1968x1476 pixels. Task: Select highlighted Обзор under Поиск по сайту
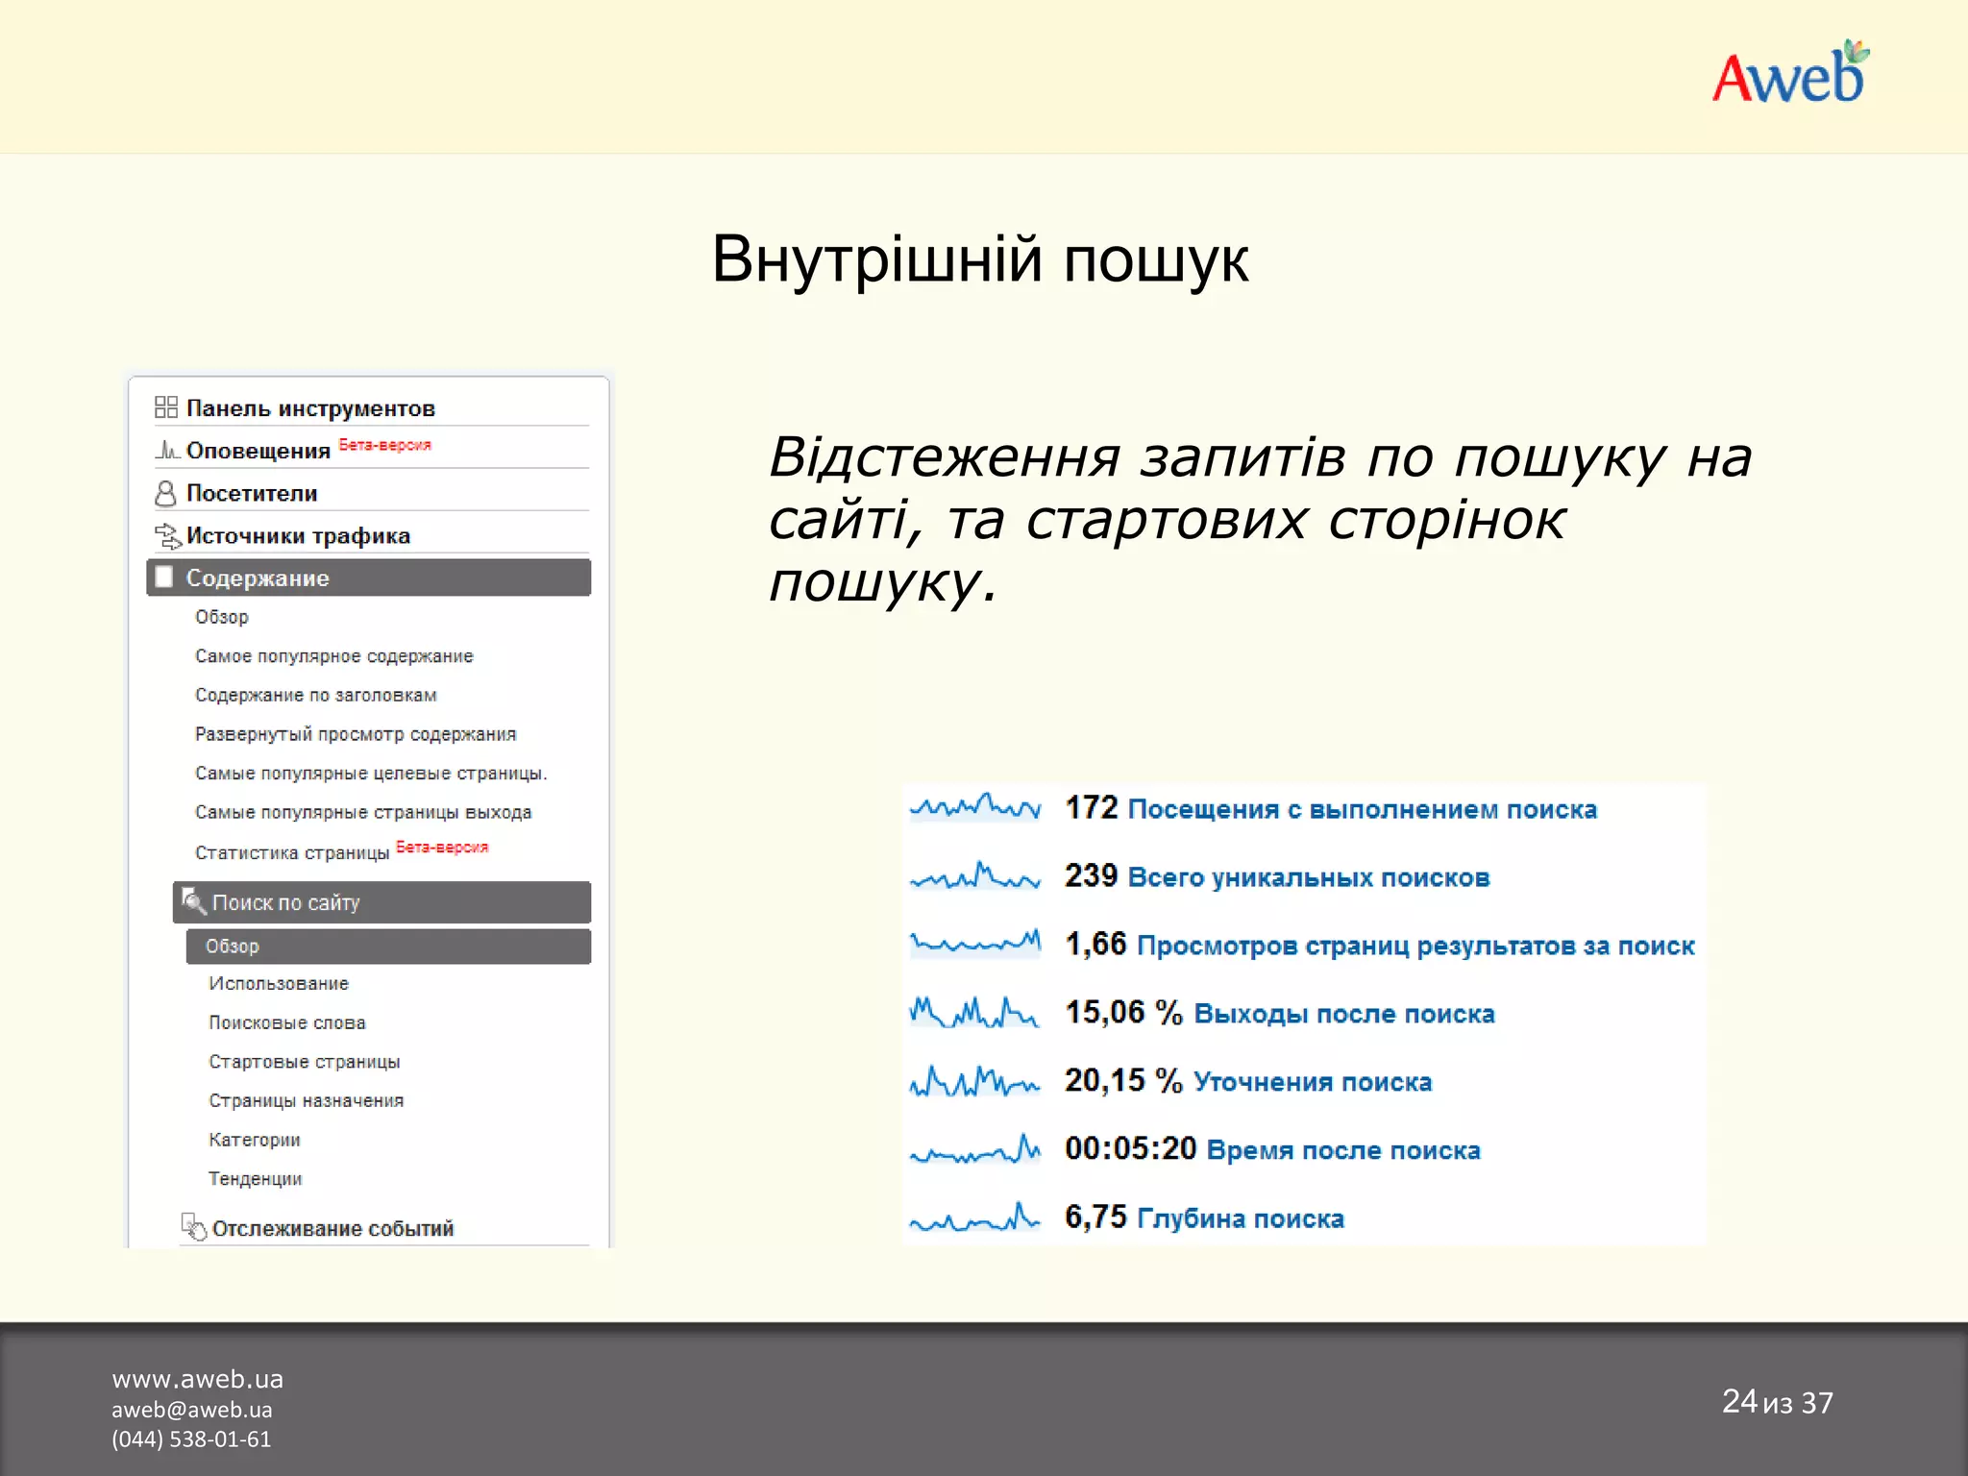388,947
